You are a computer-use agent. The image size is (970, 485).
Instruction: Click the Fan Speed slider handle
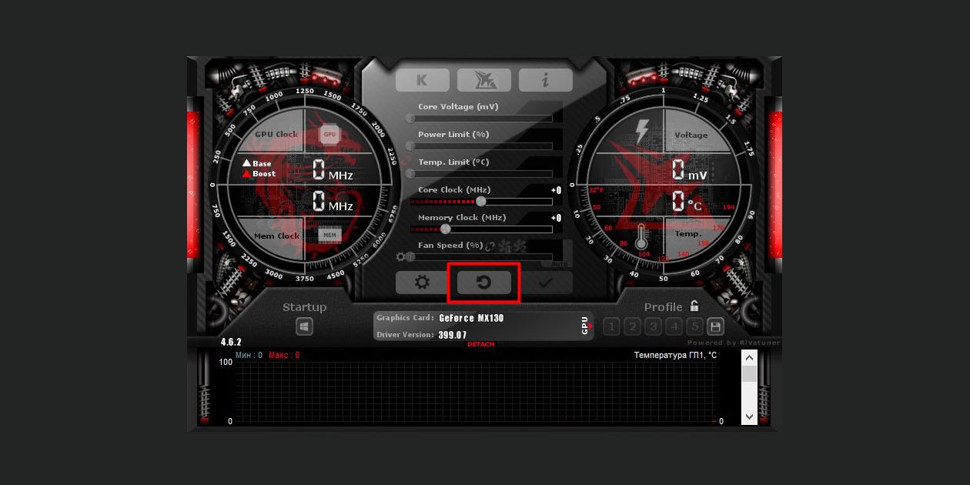click(x=410, y=257)
